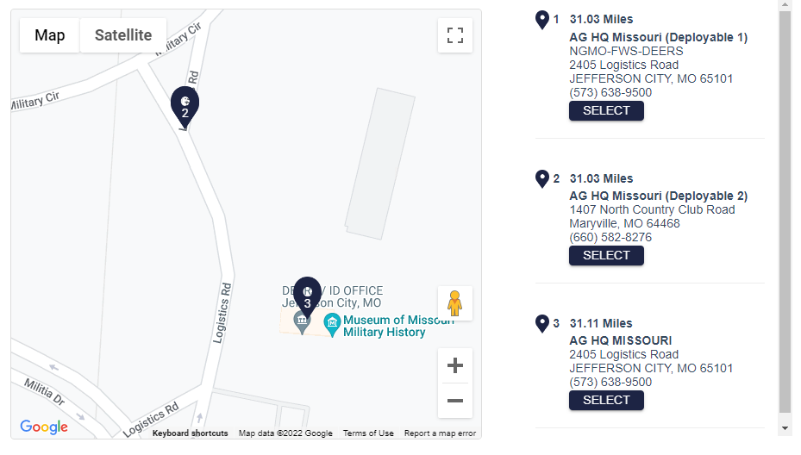Click the Google logo on map
The image size is (801, 455).
pos(44,427)
